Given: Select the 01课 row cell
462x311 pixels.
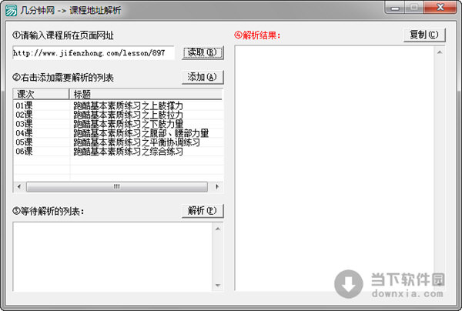Looking at the screenshot, I should click(24, 105).
